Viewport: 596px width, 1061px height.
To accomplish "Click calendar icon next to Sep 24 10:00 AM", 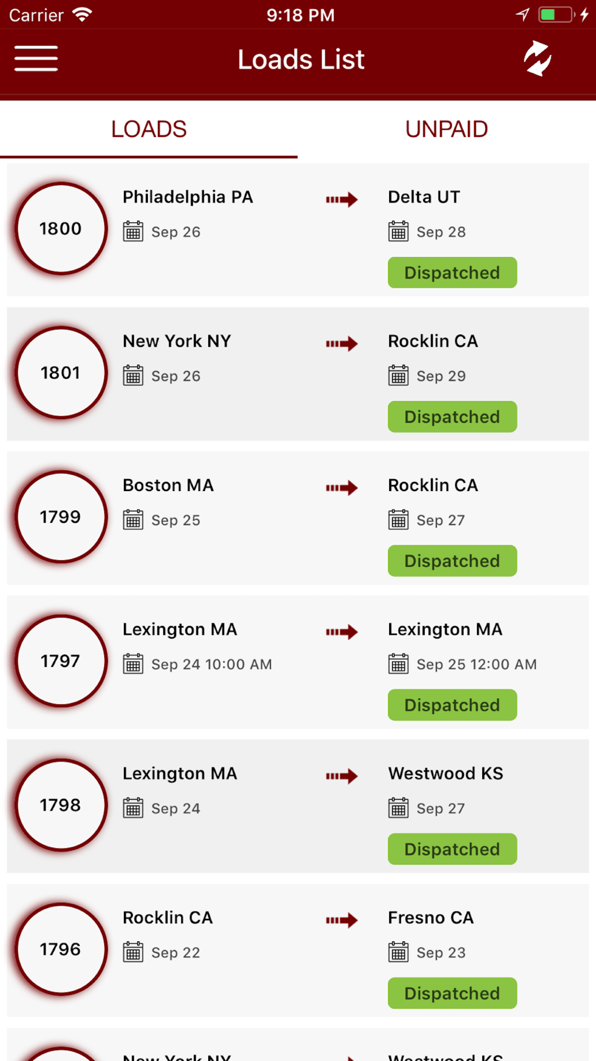I will tap(133, 664).
